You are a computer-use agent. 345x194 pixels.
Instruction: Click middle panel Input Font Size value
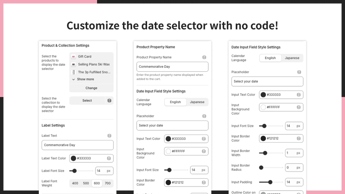199,170
